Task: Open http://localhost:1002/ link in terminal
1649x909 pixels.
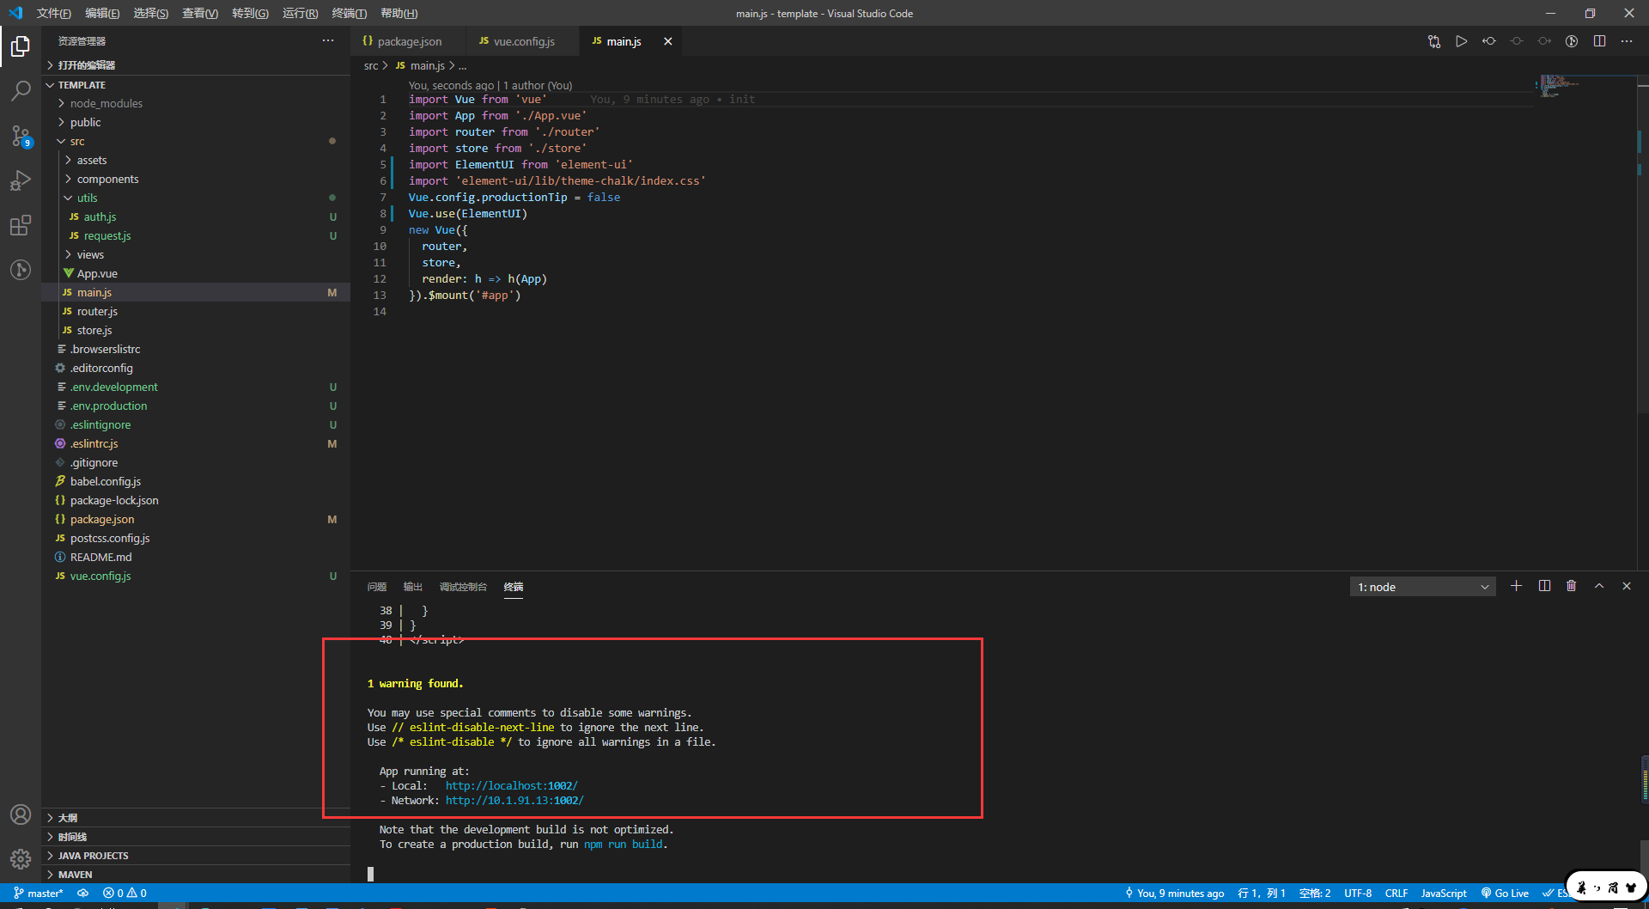Action: [510, 784]
